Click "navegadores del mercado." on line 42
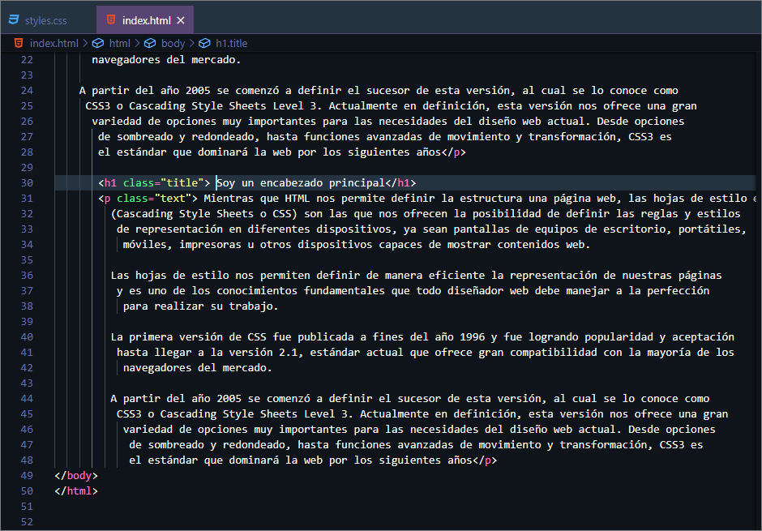Viewport: 762px width, 531px height. tap(197, 368)
